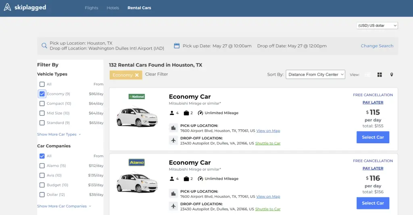Click the 'total: $155' text
This screenshot has height=215, width=413.
[x=373, y=126]
